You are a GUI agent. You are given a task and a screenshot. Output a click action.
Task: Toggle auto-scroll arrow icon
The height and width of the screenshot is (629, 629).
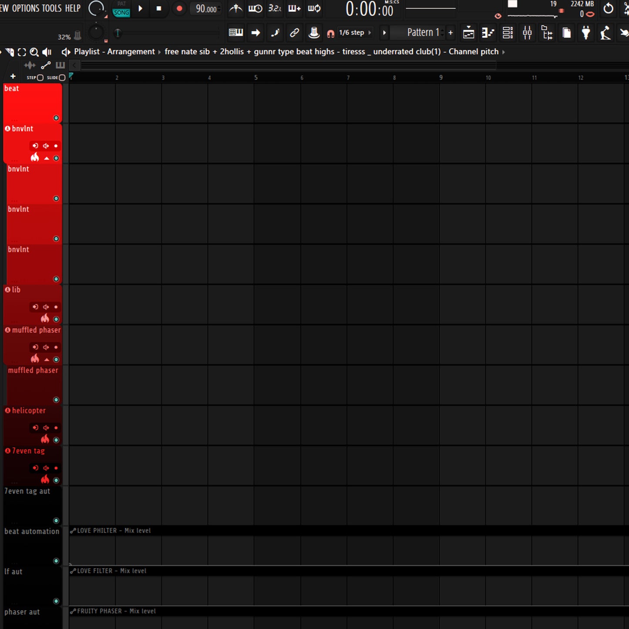click(256, 32)
